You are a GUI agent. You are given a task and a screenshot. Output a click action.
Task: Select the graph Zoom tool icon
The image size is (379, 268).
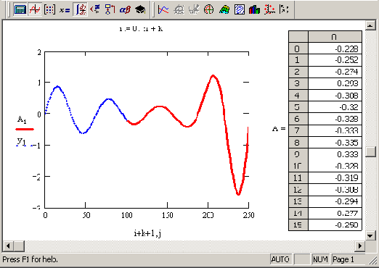pyautogui.click(x=179, y=9)
